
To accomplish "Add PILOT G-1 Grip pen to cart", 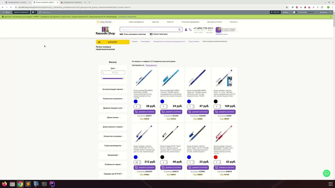I will point(225,112).
